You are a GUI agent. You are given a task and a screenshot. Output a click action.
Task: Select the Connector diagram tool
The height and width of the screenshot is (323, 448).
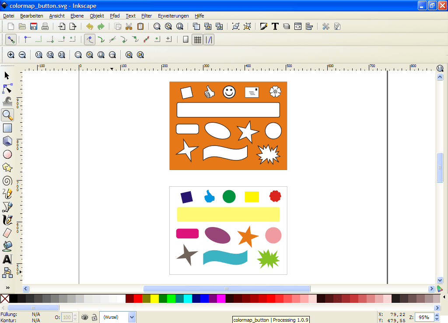(x=7, y=273)
